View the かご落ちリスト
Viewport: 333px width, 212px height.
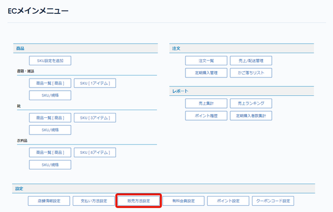251,73
